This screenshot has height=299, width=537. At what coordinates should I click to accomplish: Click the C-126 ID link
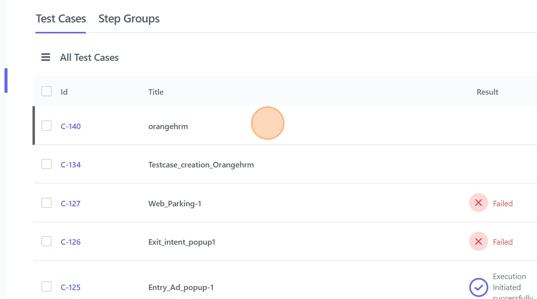point(70,242)
